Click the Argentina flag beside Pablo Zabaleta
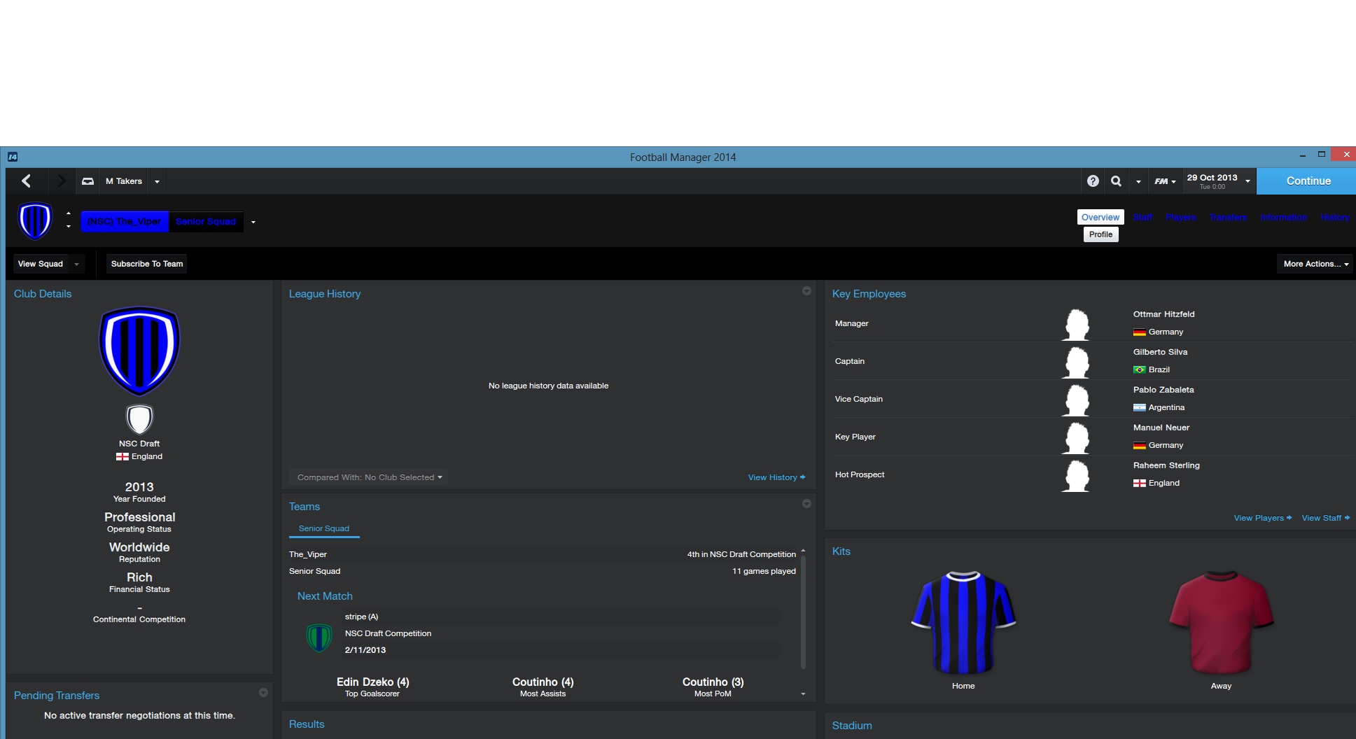 [x=1140, y=408]
